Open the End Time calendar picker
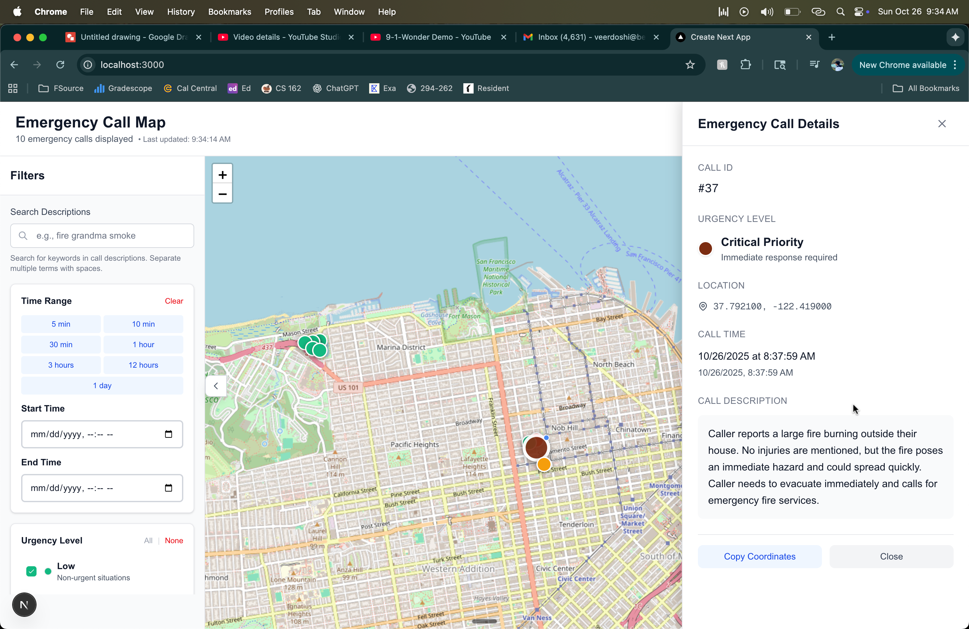The height and width of the screenshot is (629, 969). [169, 488]
